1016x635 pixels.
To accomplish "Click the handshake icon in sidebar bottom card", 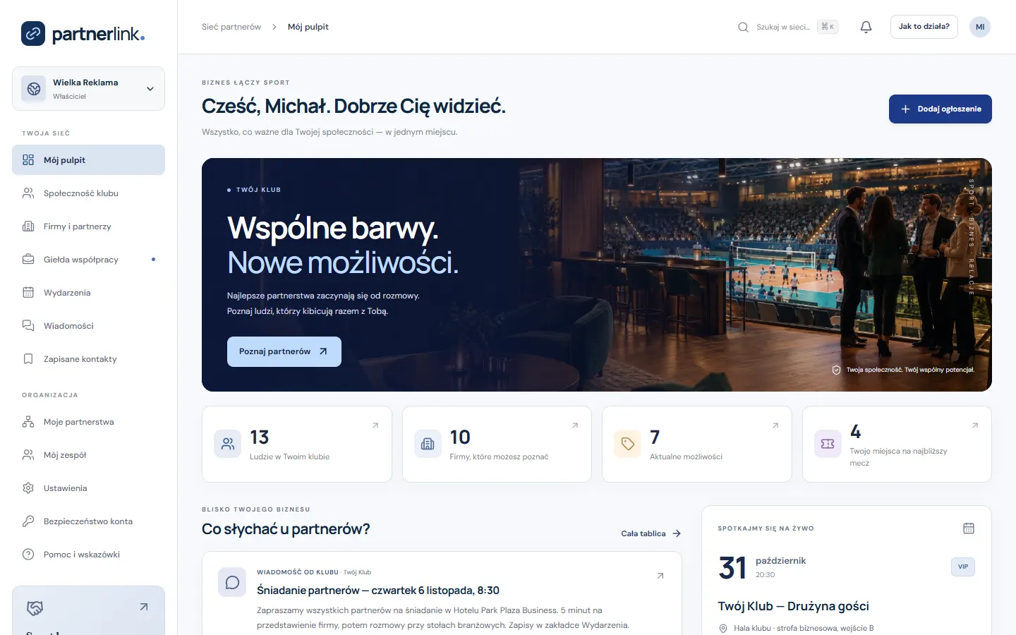I will (x=35, y=607).
